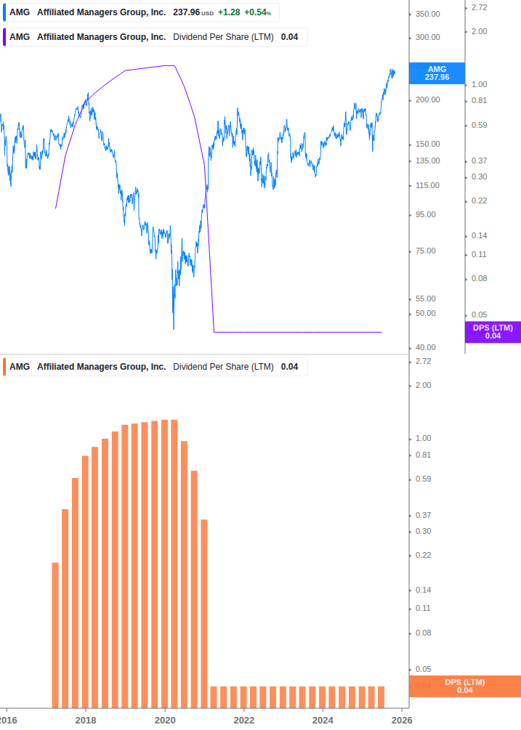Viewport: 521px width, 730px height.
Task: Click the blue AMG 237.96 price axis tag
Action: [437, 73]
